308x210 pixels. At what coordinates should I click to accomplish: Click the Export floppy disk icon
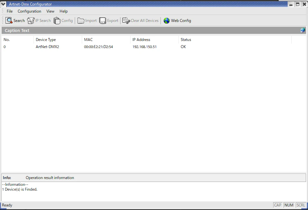[x=102, y=21]
